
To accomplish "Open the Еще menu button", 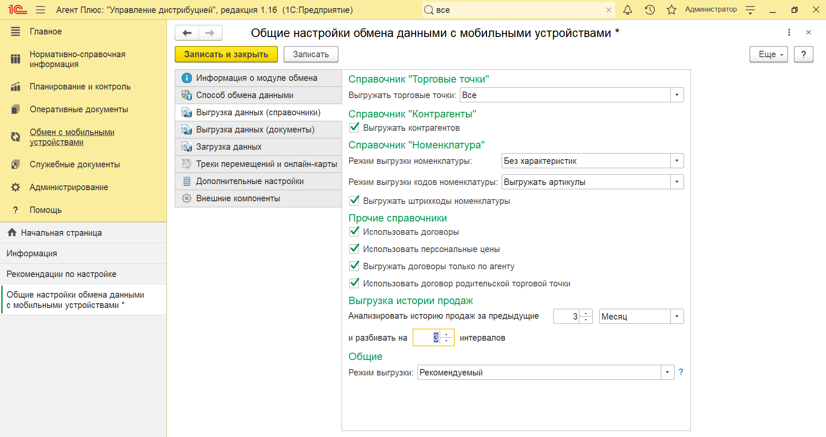I will click(768, 54).
